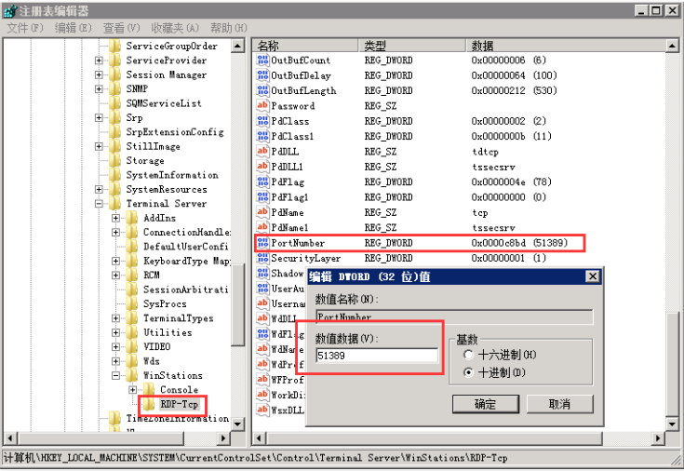Collapse the Terminal Server tree node

[100, 204]
